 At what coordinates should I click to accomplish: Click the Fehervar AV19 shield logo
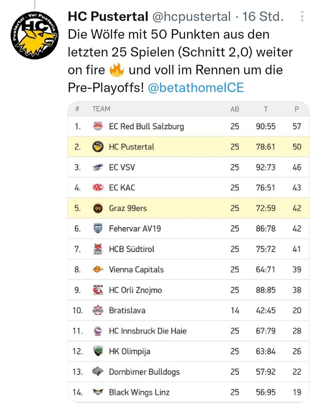(x=98, y=228)
